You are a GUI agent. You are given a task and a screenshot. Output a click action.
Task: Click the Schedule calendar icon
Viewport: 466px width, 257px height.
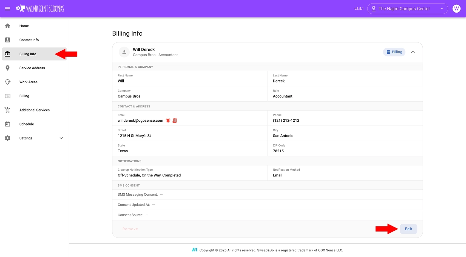point(7,124)
